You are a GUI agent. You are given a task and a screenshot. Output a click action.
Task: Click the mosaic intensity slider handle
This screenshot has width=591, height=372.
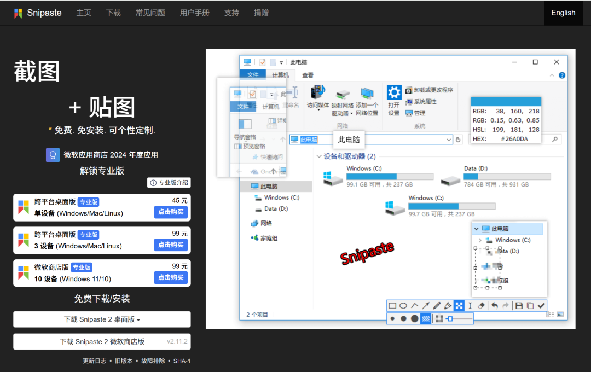coord(450,319)
